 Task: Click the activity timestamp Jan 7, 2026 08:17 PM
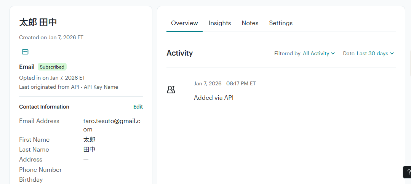point(225,83)
